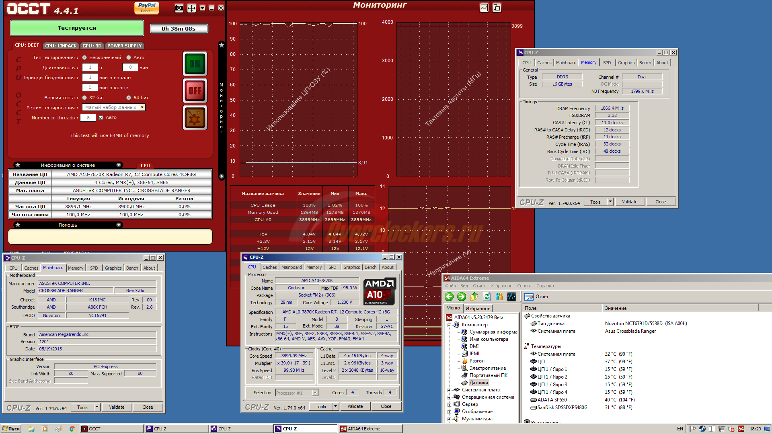Uncheck the Авто threads checkbox
The width and height of the screenshot is (772, 434).
point(101,118)
